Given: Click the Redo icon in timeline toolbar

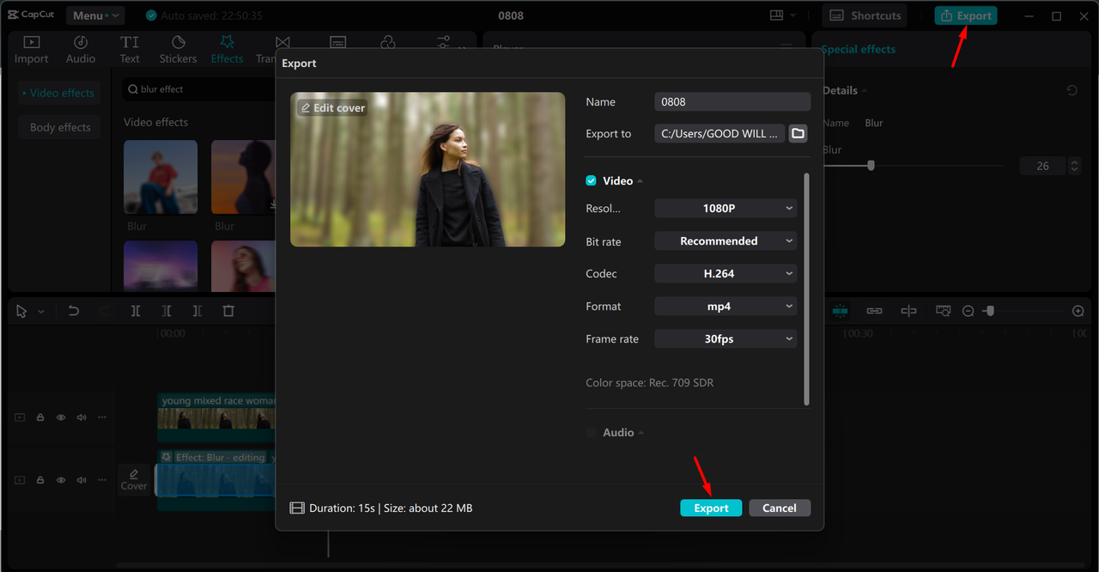Looking at the screenshot, I should 105,311.
